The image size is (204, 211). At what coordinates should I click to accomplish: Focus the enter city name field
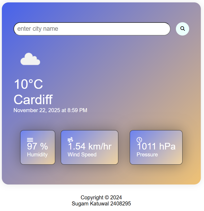pos(92,29)
